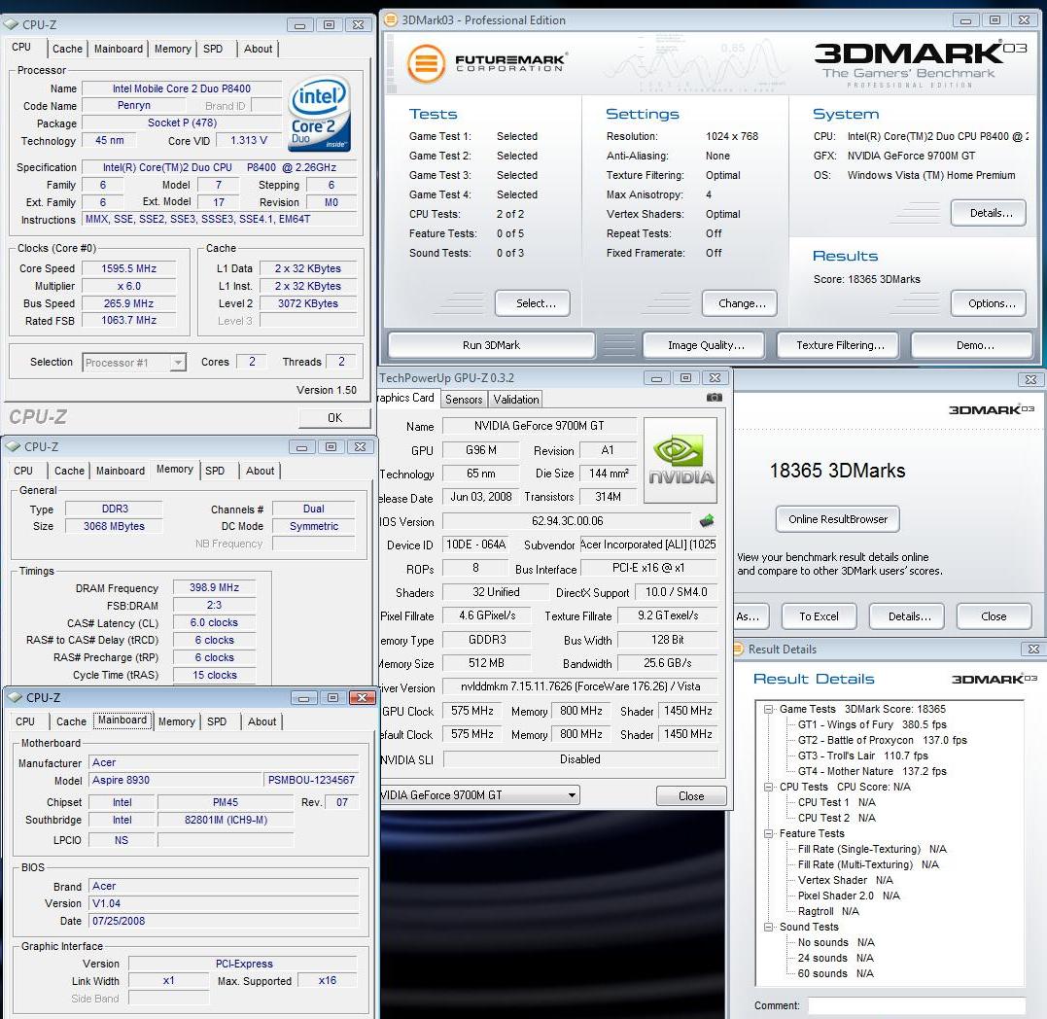The height and width of the screenshot is (1019, 1047).
Task: Click the GPU-Z Name field 9700M GT
Action: pos(539,426)
